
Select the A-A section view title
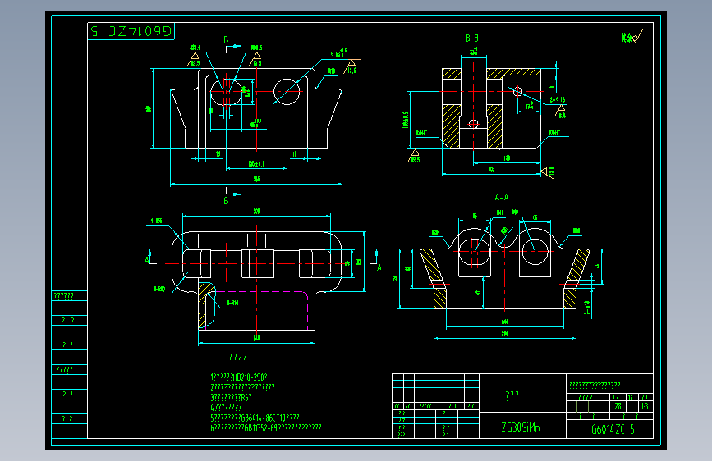pyautogui.click(x=502, y=198)
